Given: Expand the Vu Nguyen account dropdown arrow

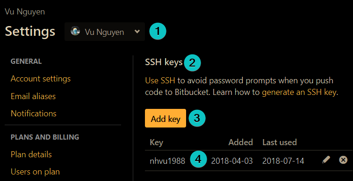Looking at the screenshot, I should 137,32.
